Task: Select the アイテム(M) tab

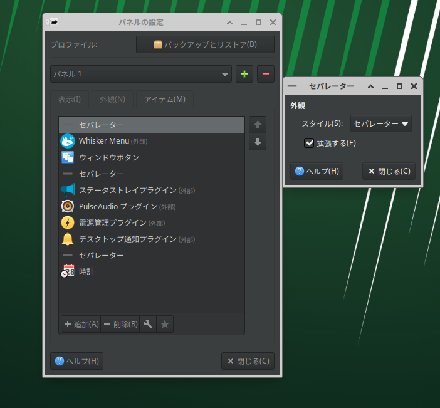Action: pos(165,99)
